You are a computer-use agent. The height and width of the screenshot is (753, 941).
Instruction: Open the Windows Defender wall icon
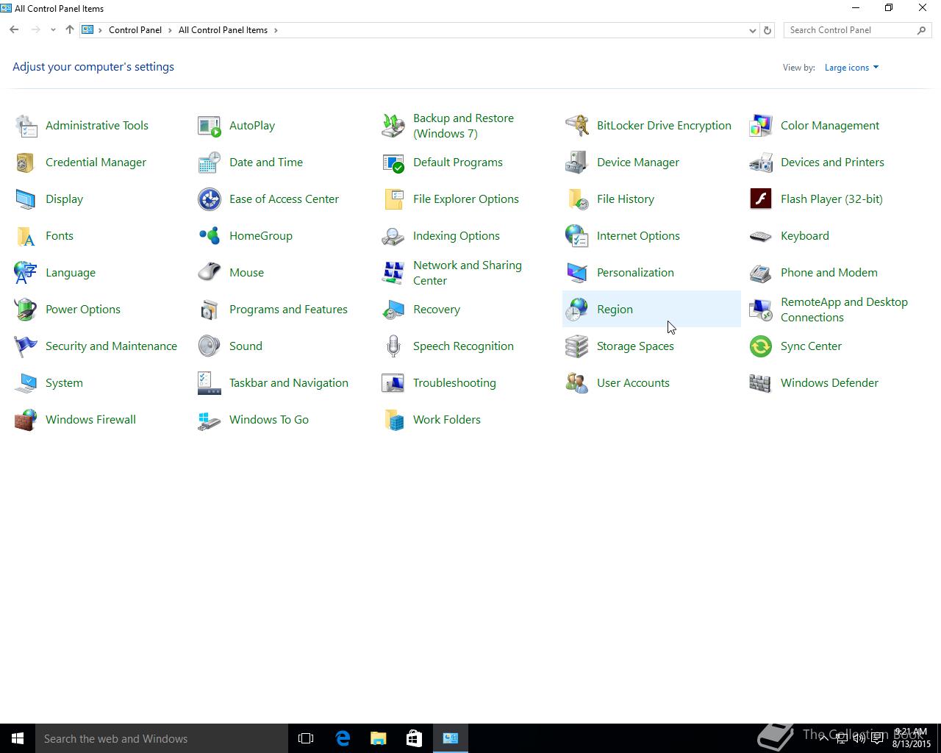point(761,383)
